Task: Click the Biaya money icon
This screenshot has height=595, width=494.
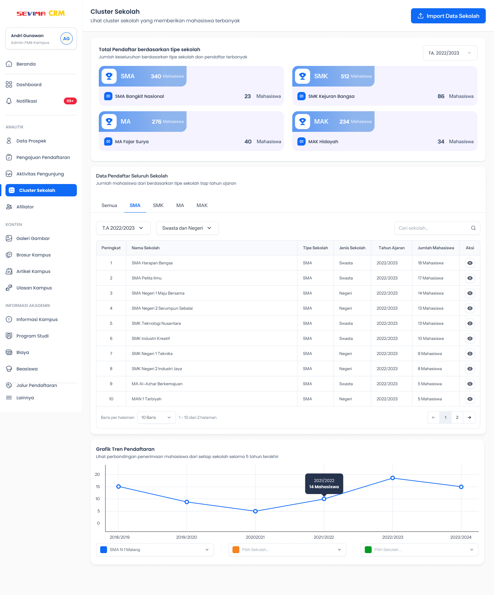Action: [x=9, y=352]
